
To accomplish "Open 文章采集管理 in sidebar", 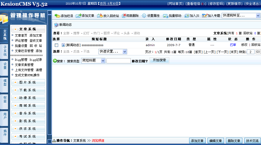I will tap(24, 65).
